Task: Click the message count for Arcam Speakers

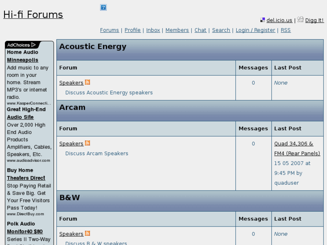Action: (x=253, y=144)
